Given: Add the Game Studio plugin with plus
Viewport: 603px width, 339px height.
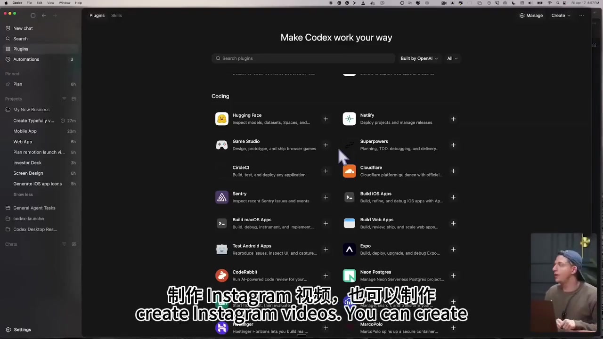Looking at the screenshot, I should [x=326, y=145].
